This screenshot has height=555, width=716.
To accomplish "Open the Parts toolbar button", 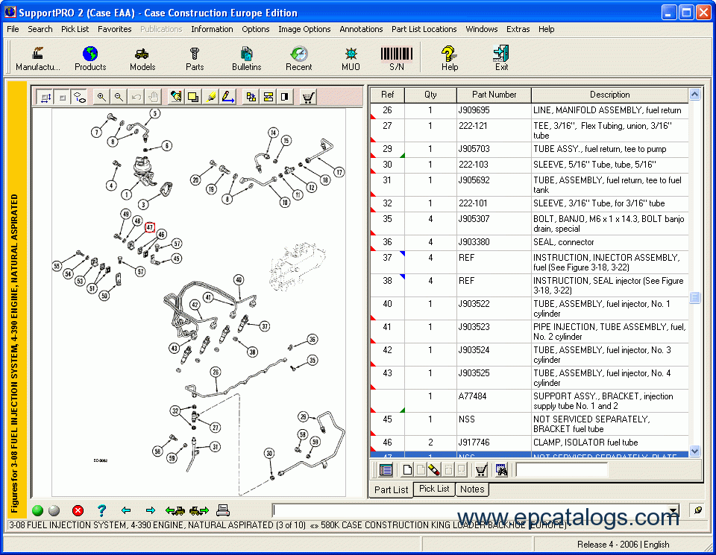I will (195, 58).
